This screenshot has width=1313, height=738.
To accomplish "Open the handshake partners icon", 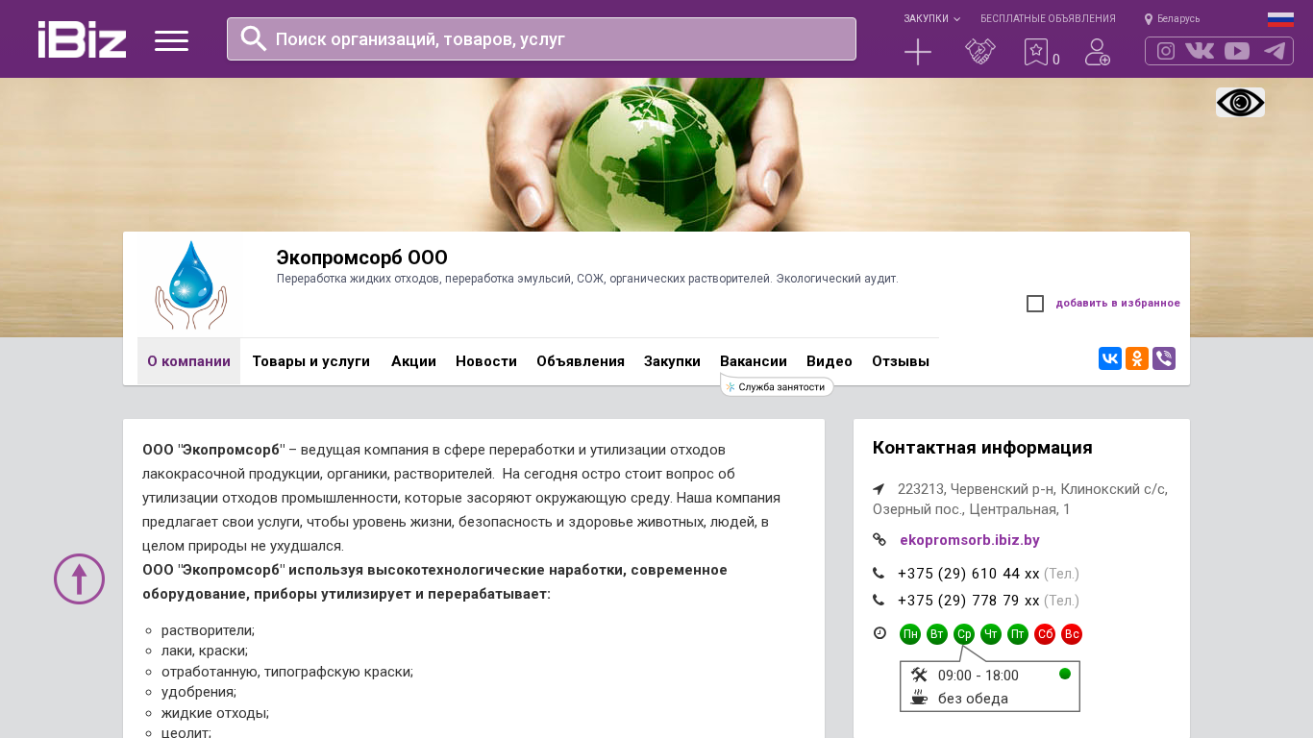I will click(980, 52).
